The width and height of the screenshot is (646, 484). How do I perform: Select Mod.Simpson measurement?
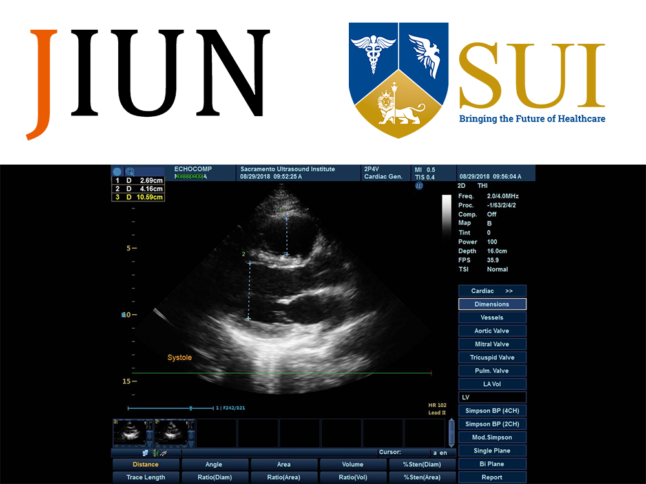pos(492,437)
